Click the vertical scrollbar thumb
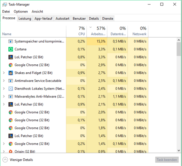 pos(179,49)
